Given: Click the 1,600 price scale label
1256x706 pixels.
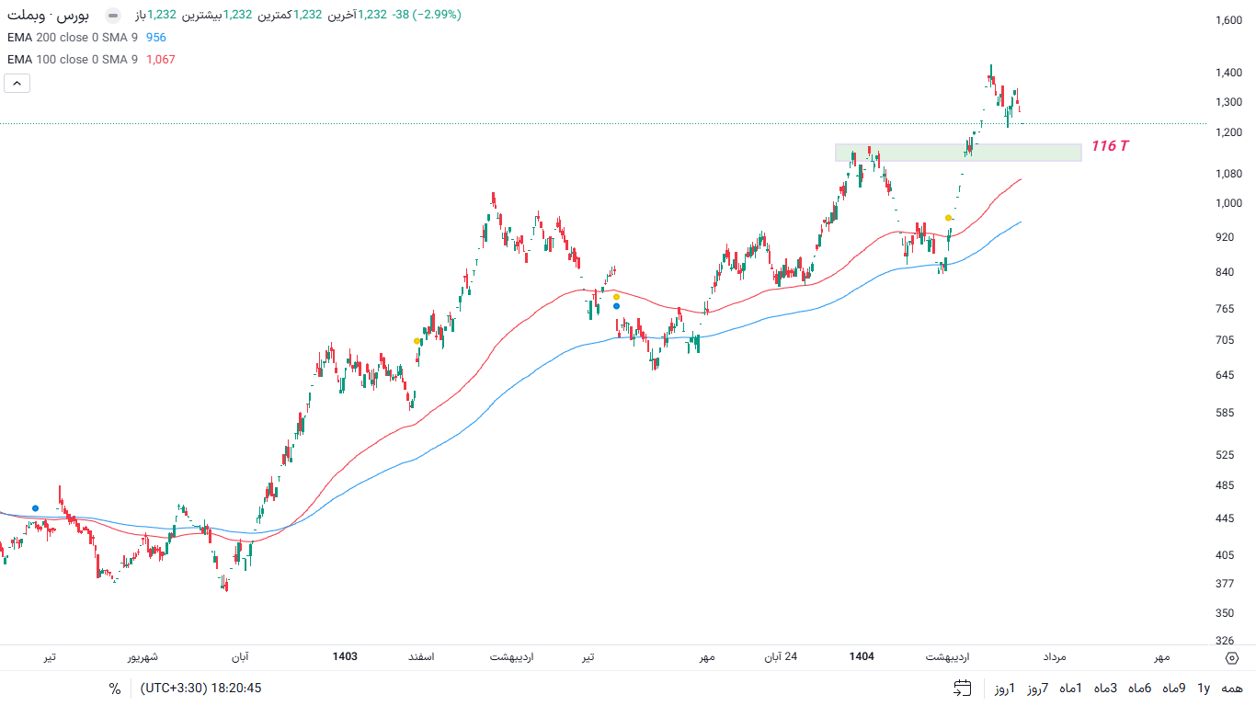Looking at the screenshot, I should (1228, 21).
